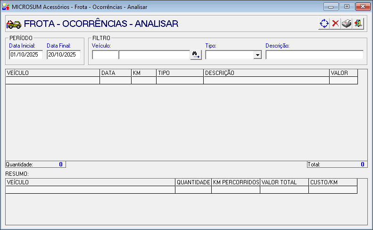The height and width of the screenshot is (230, 373).
Task: Click the Quantidade count value
Action: (x=61, y=164)
